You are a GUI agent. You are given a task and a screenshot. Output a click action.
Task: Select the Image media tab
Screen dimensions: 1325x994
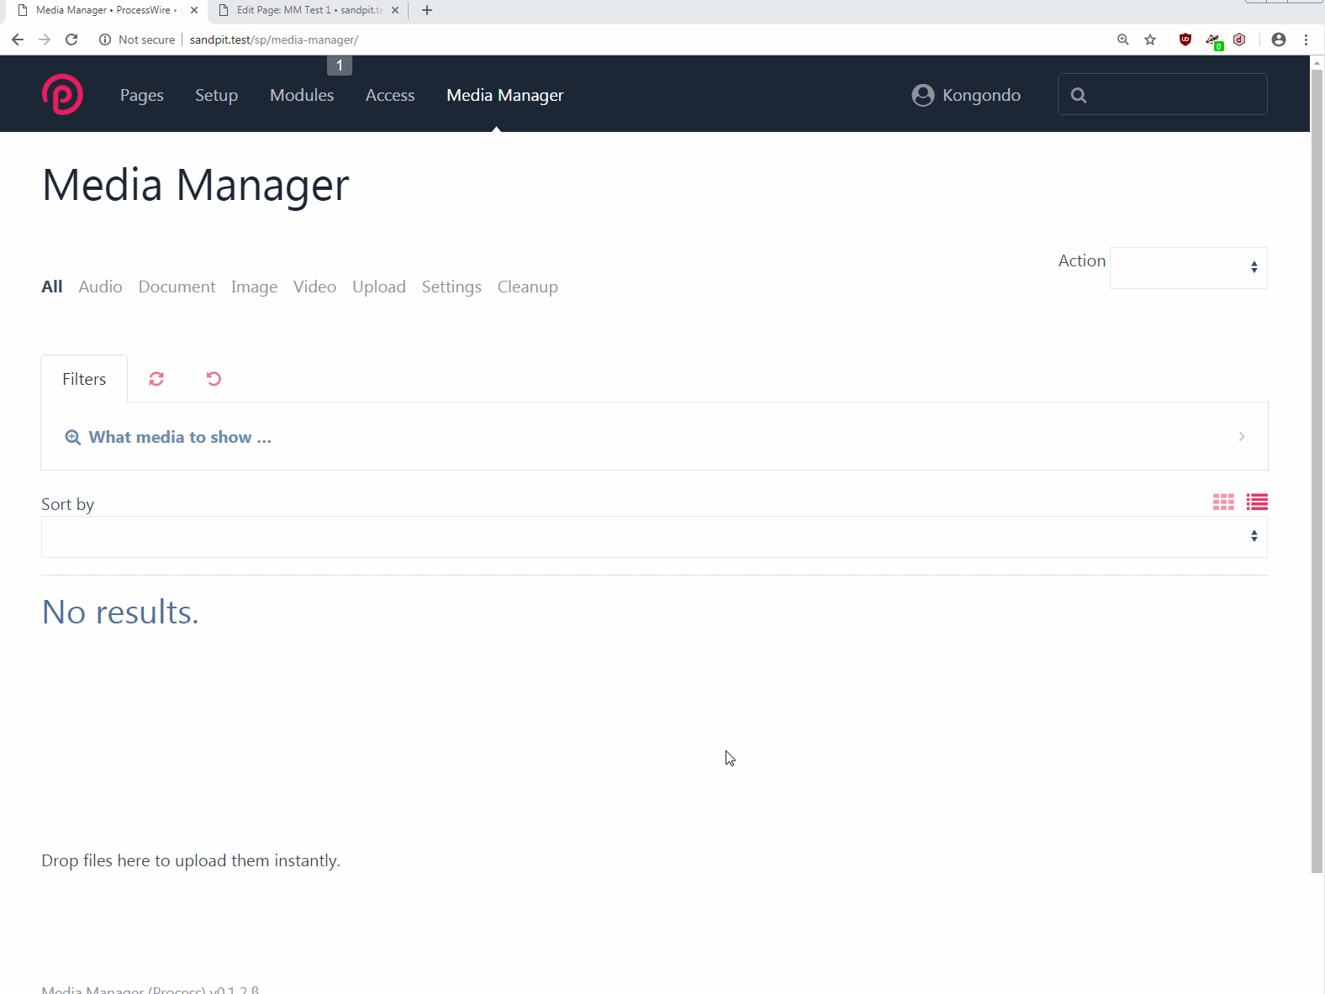click(x=254, y=287)
